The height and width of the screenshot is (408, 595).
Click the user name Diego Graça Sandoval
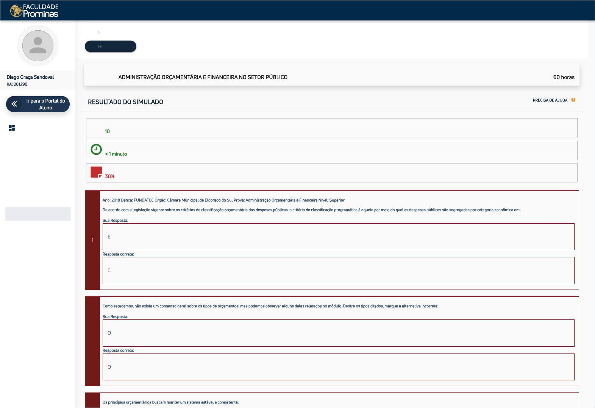(30, 77)
